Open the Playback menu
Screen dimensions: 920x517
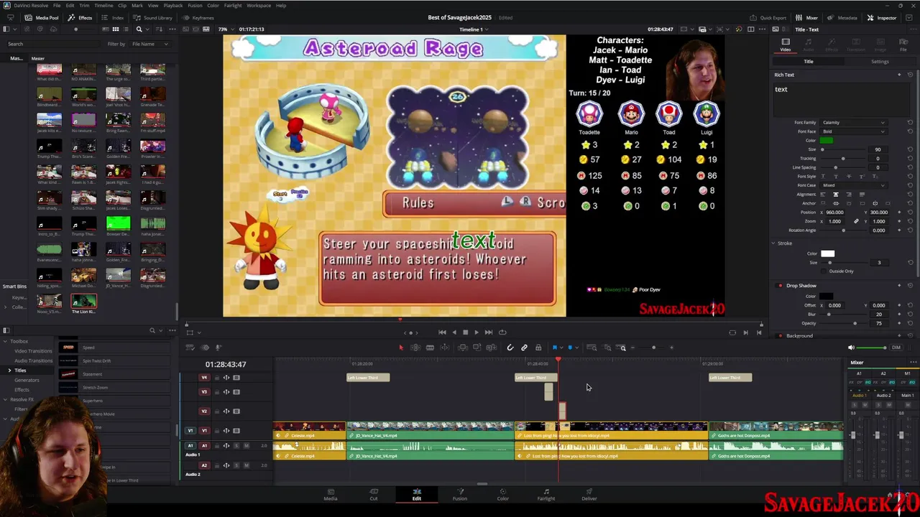[x=172, y=5]
